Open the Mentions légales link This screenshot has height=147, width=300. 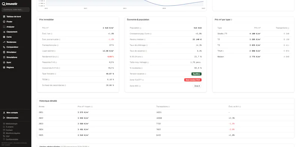[13, 133]
